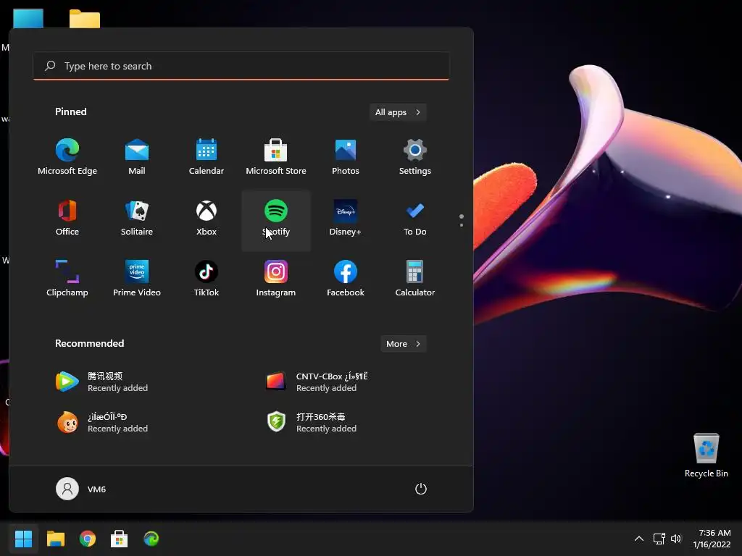742x556 pixels.
Task: Click the Type here to search box
Action: (241, 66)
